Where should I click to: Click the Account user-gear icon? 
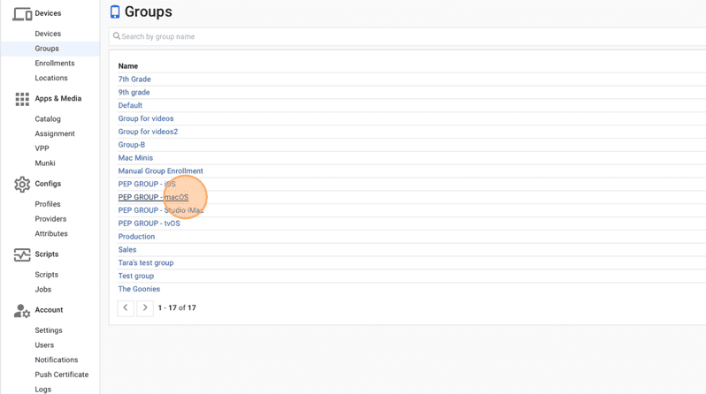(22, 311)
